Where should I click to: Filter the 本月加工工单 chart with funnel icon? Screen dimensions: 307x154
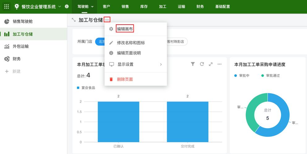pyautogui.click(x=193, y=64)
